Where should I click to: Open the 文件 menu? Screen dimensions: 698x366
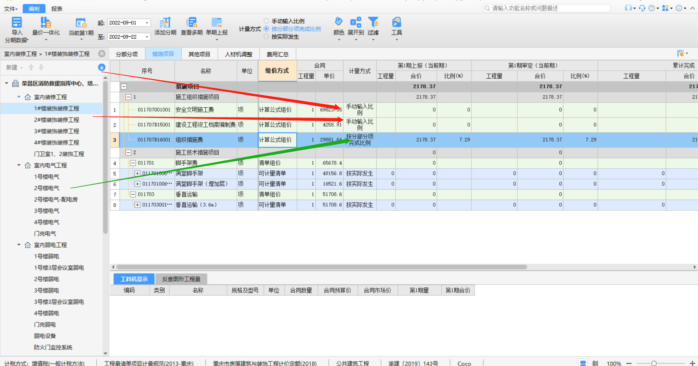click(x=11, y=9)
